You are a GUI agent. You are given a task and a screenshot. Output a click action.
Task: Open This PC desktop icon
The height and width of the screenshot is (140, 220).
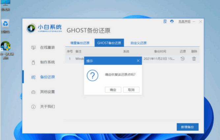(6, 6)
